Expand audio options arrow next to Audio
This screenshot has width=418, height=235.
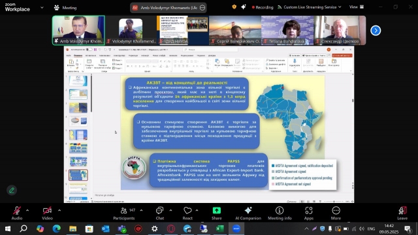[27, 210]
